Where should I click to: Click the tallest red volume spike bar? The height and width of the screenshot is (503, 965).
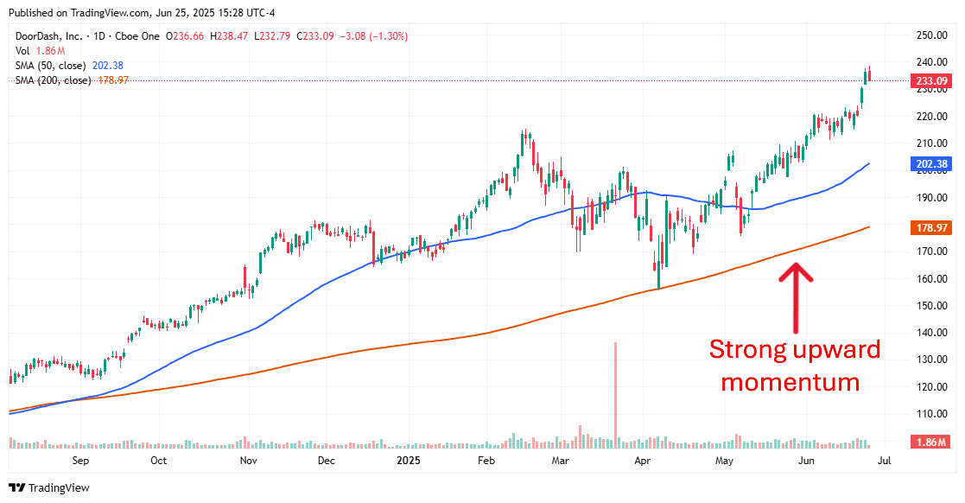pos(615,395)
